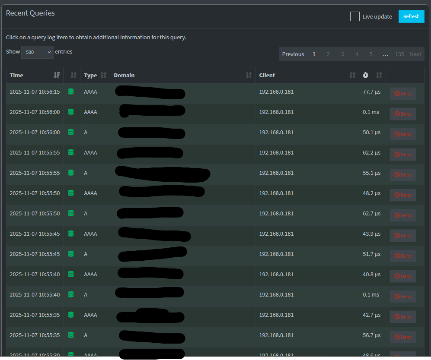431x360 pixels.
Task: Click cache status icon of 10:55:55 A row
Action: tap(71, 173)
